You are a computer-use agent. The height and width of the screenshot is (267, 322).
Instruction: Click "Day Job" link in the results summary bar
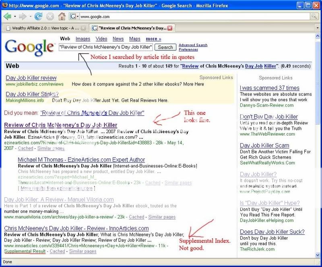click(x=254, y=66)
